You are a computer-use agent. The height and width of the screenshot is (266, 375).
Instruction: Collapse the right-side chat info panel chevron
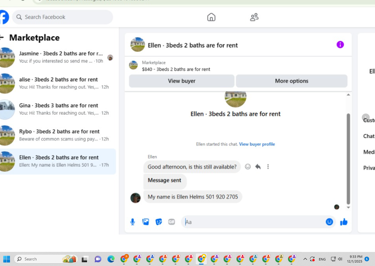tap(366, 118)
